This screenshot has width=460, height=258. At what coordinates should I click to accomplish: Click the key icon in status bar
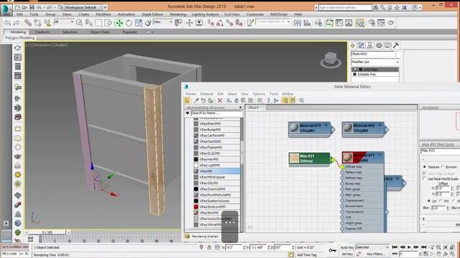[332, 250]
